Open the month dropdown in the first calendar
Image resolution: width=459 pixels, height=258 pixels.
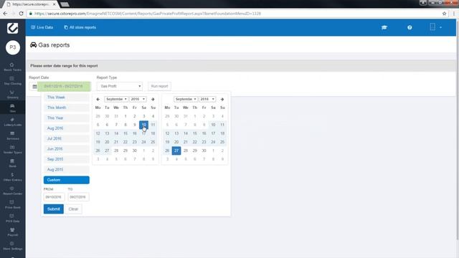[x=116, y=99]
